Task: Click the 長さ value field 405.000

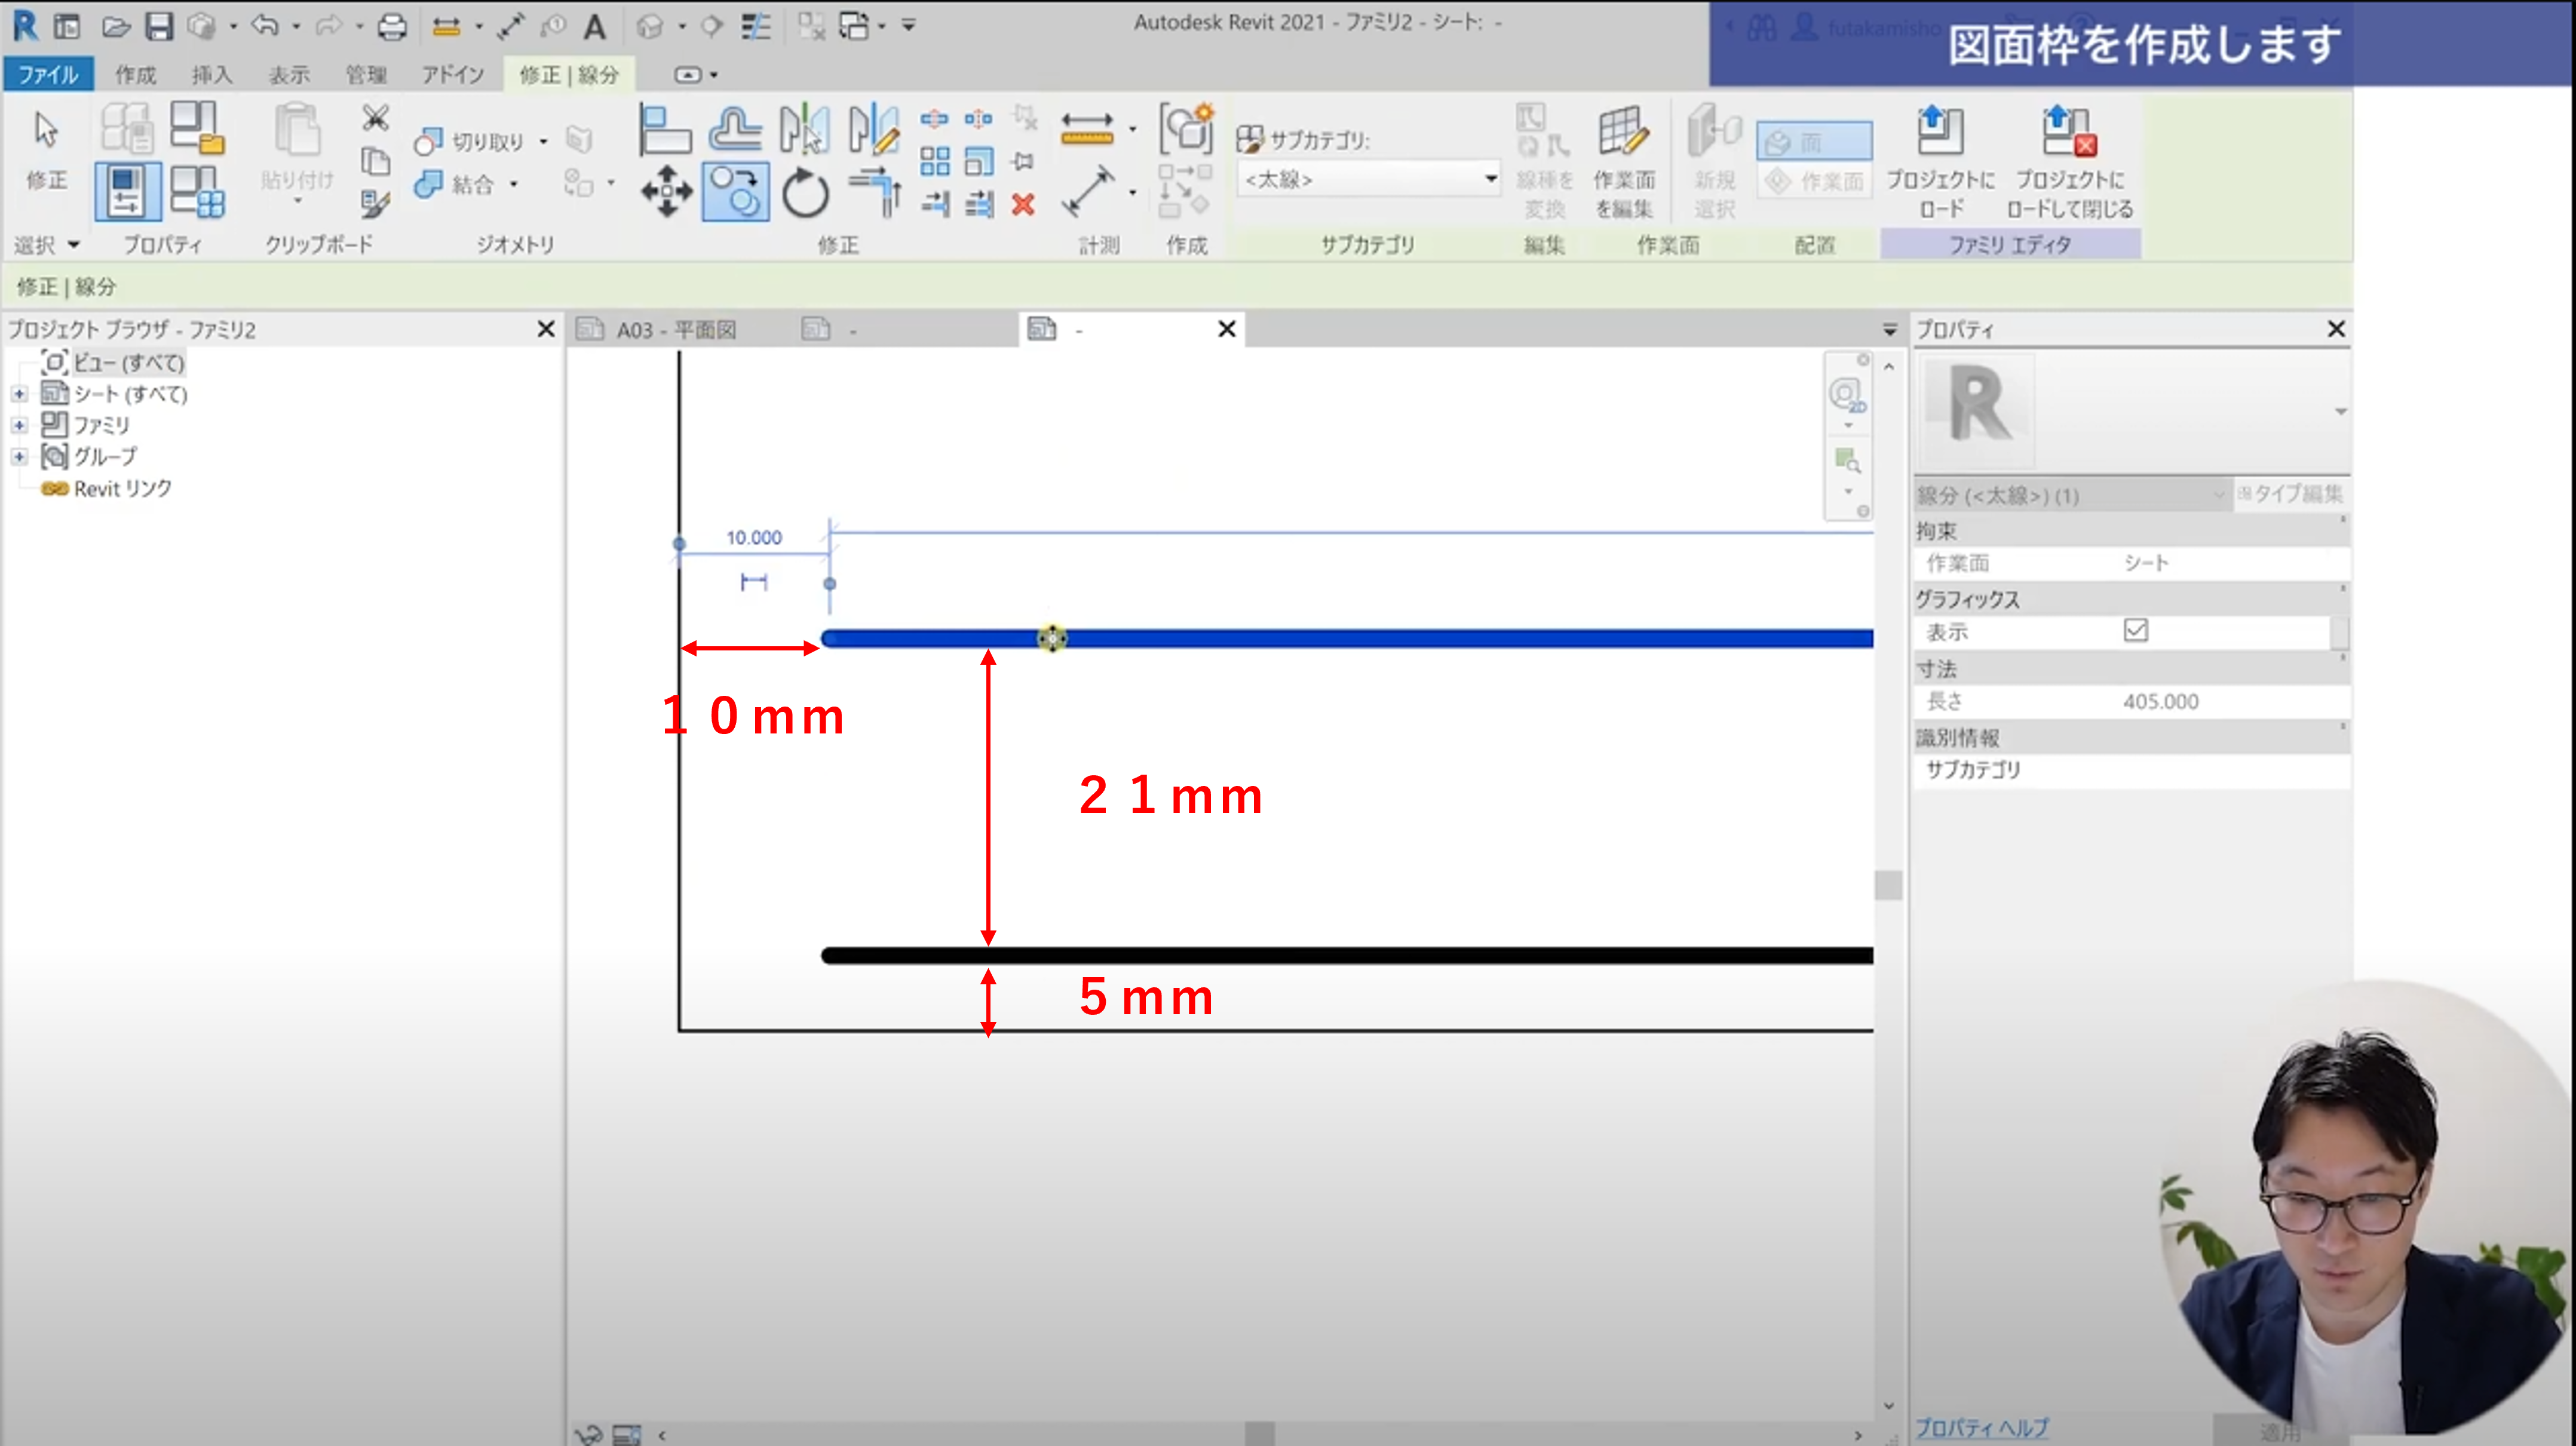Action: click(2160, 701)
